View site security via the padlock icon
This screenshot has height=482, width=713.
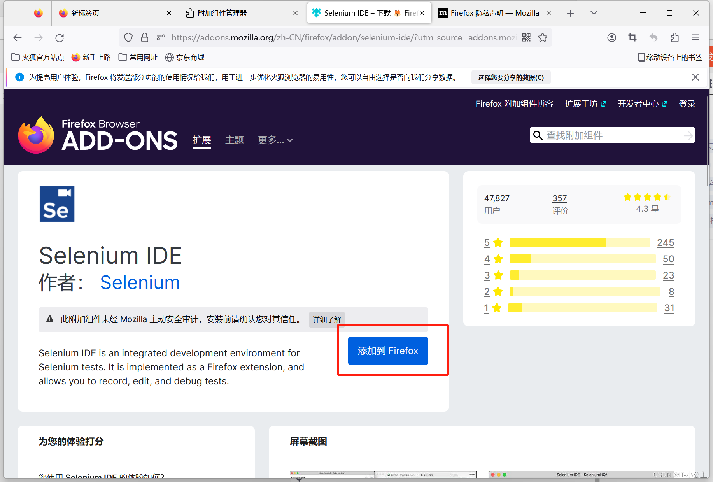pos(145,37)
